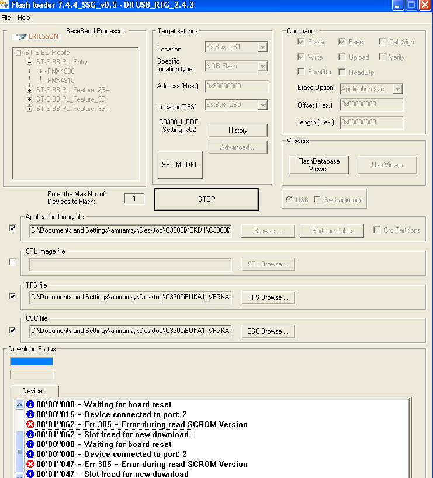This screenshot has width=433, height=478.
Task: Collapse the ST-E BB PL_Entry node
Action: pos(30,62)
